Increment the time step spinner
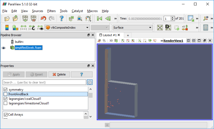214x129 pixels. [x=173, y=17]
